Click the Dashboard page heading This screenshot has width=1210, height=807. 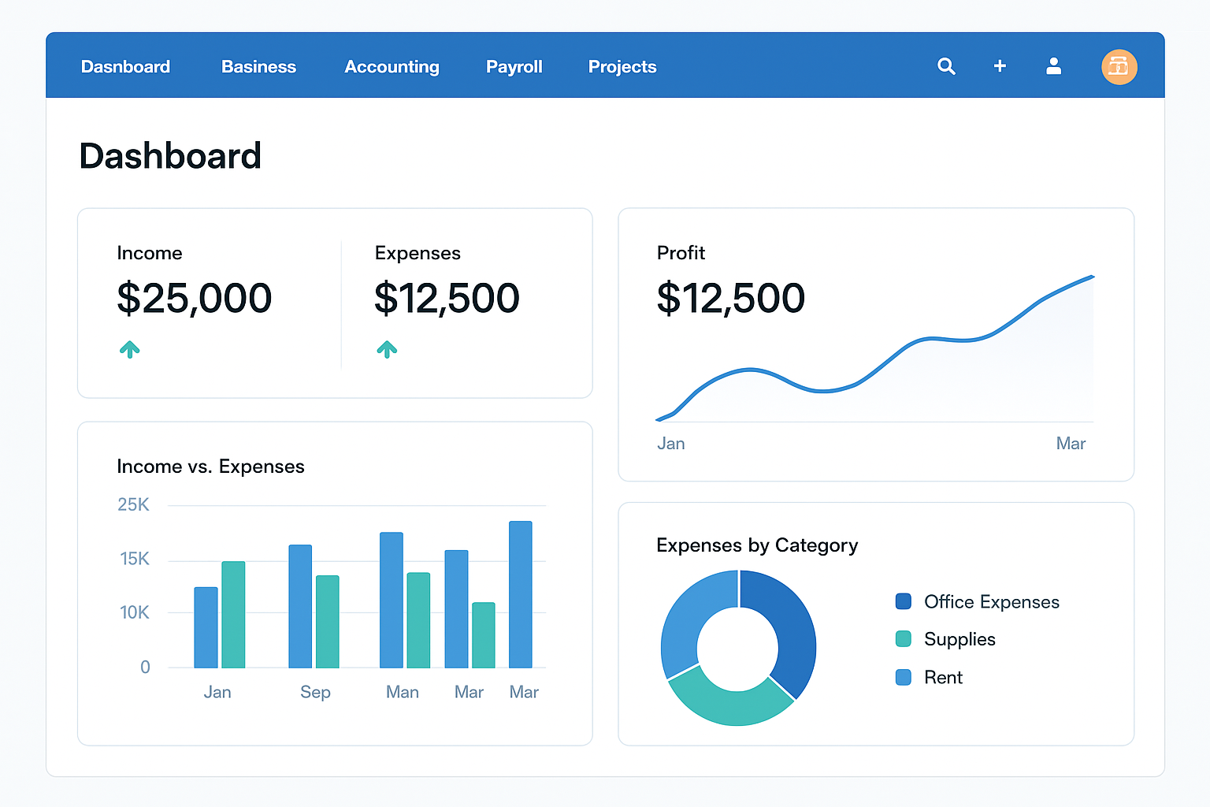(x=170, y=156)
